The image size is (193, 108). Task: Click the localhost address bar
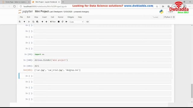[45, 6]
